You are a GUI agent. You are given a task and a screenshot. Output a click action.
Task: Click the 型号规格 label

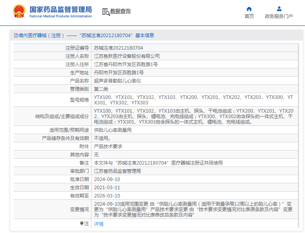click(79, 100)
